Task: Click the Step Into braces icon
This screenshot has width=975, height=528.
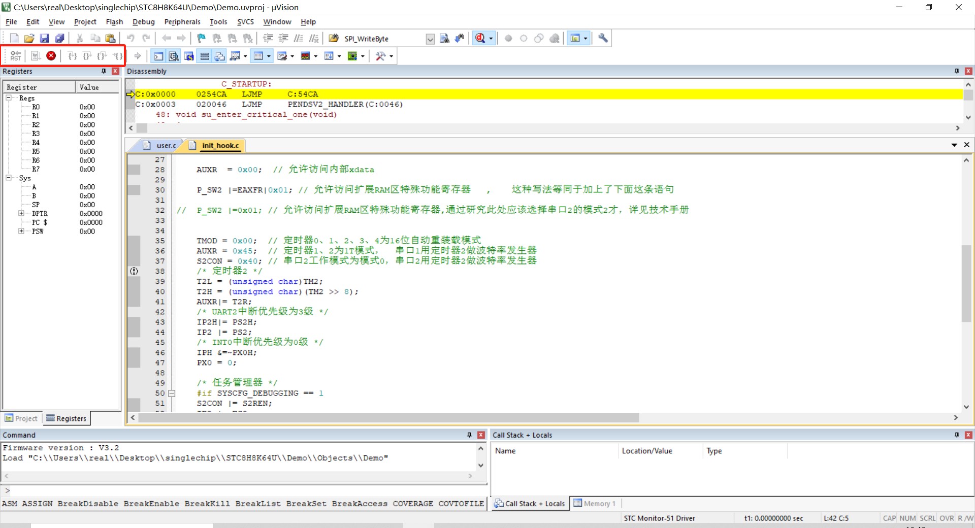Action: 73,56
